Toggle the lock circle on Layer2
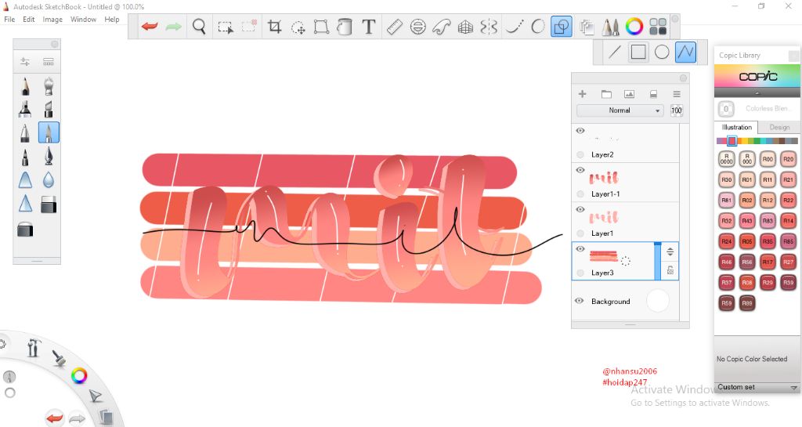Viewport: 802px width, 427px height. point(580,154)
